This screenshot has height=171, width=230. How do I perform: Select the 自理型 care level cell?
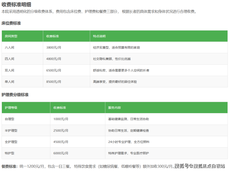(9, 119)
